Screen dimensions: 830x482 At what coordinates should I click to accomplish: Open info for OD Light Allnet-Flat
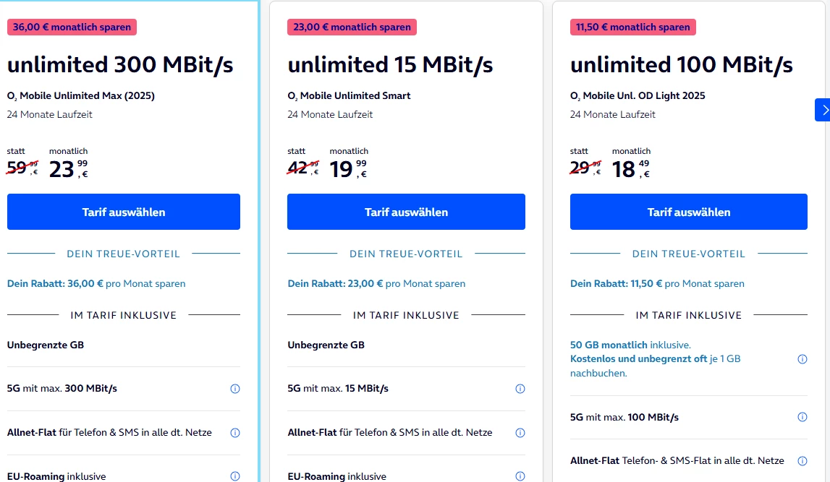click(802, 460)
